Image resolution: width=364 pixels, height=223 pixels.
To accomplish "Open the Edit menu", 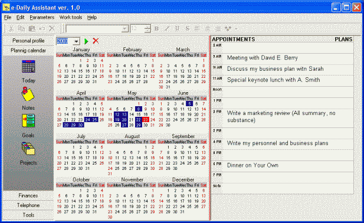I will tap(20, 18).
